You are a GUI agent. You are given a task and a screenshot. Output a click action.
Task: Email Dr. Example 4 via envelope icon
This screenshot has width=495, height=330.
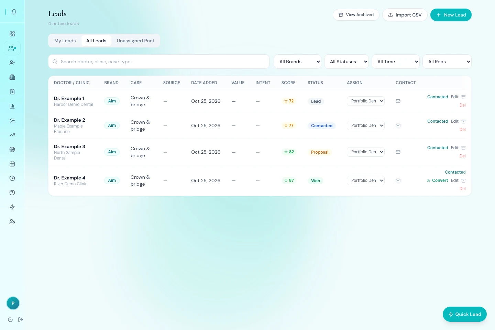click(398, 180)
